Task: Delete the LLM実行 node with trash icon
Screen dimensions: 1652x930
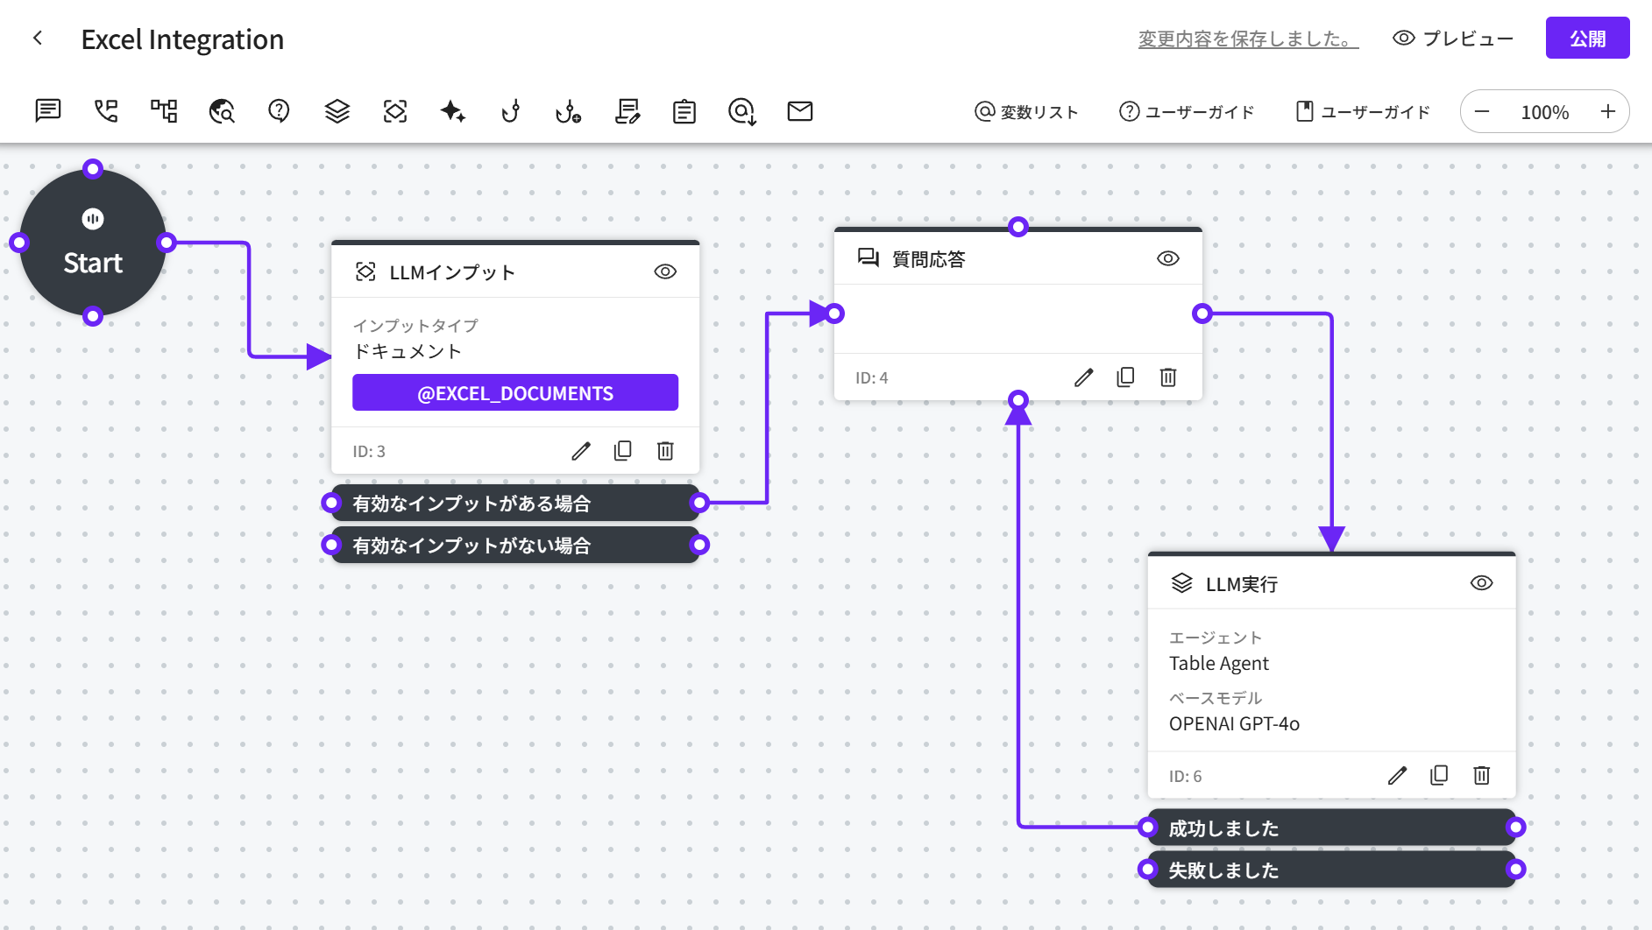Action: [x=1481, y=776]
